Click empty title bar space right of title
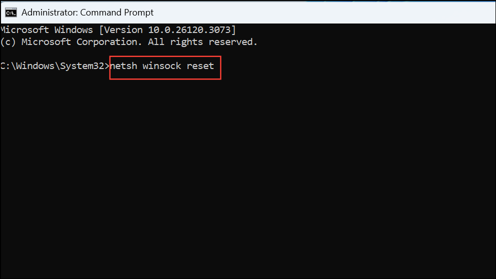This screenshot has width=496, height=279. pyautogui.click(x=322, y=12)
